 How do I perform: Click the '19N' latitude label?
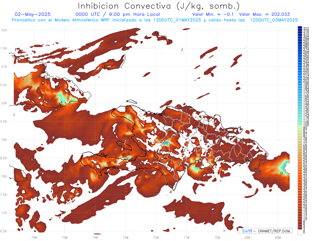[x=4, y=140]
